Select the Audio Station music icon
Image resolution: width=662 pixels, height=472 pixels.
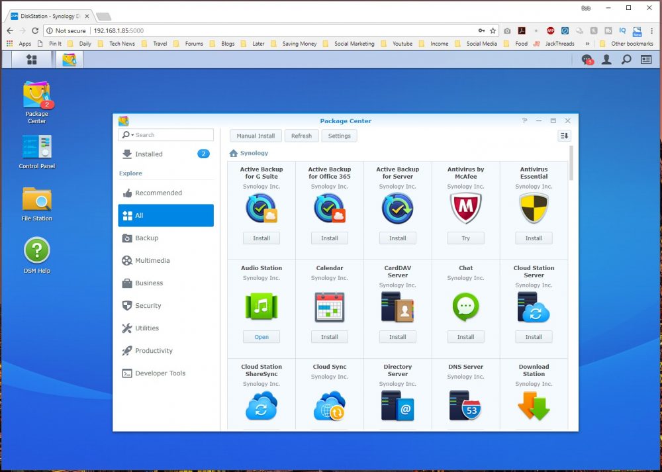[261, 307]
